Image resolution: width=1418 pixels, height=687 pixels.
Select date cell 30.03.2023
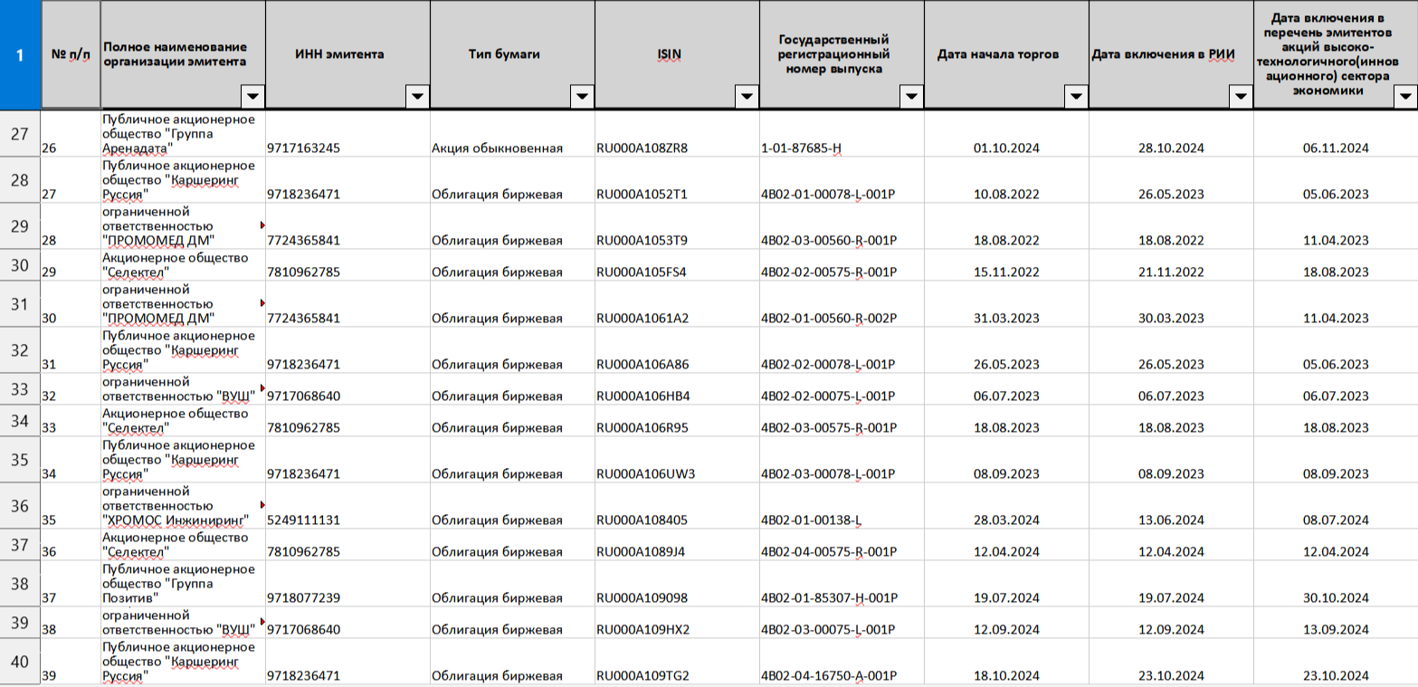[x=1171, y=304]
